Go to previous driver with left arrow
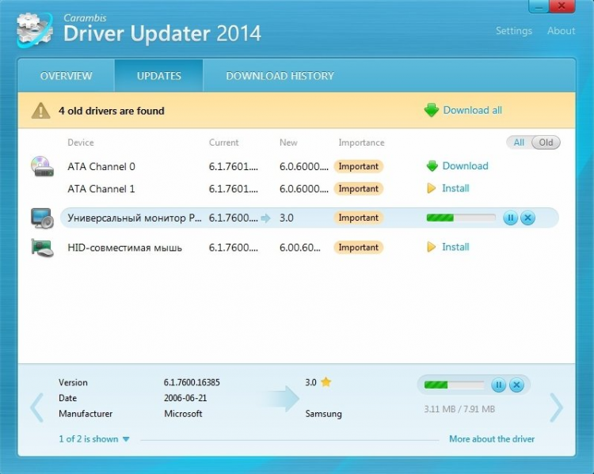Screen dimensions: 594x474 (36, 408)
